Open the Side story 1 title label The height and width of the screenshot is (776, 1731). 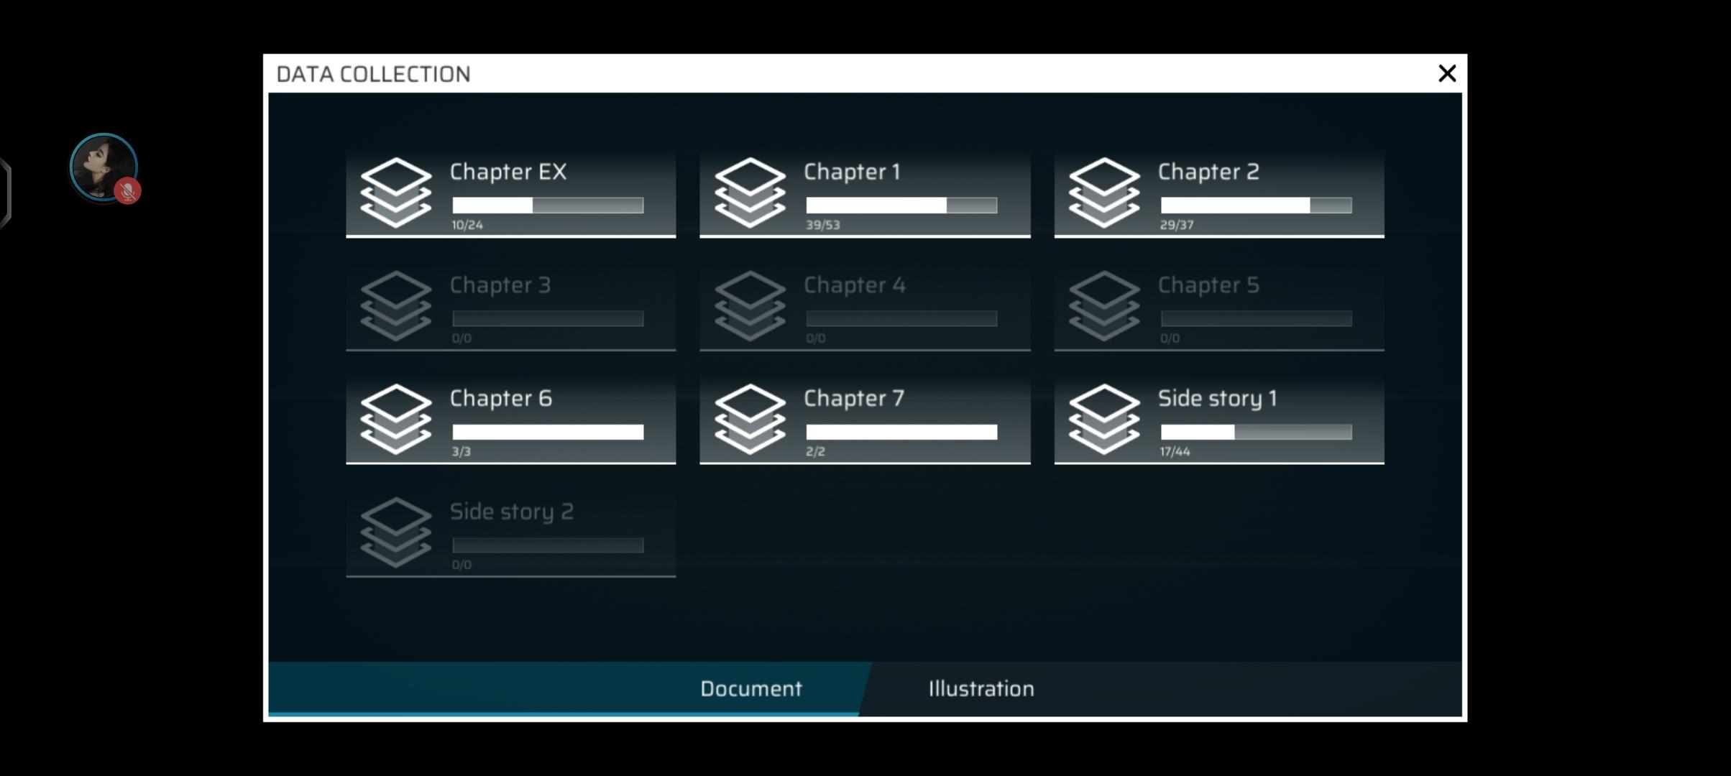[x=1217, y=398]
